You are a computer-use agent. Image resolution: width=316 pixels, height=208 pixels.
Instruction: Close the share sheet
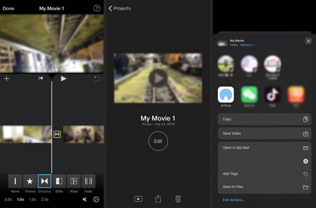click(x=308, y=41)
